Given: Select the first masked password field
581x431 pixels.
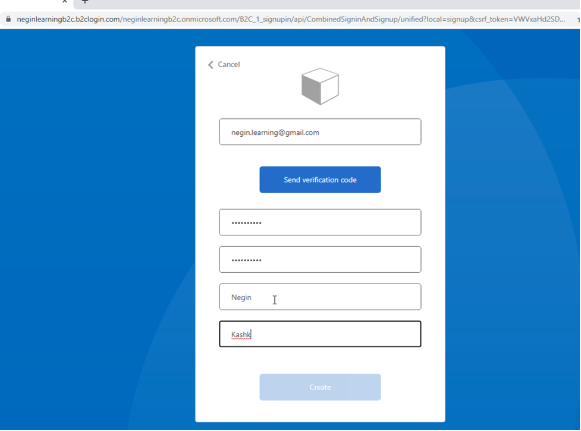Looking at the screenshot, I should point(320,222).
